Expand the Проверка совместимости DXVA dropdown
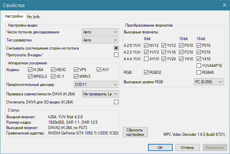Screen dimensions: 230x154 click(100, 93)
